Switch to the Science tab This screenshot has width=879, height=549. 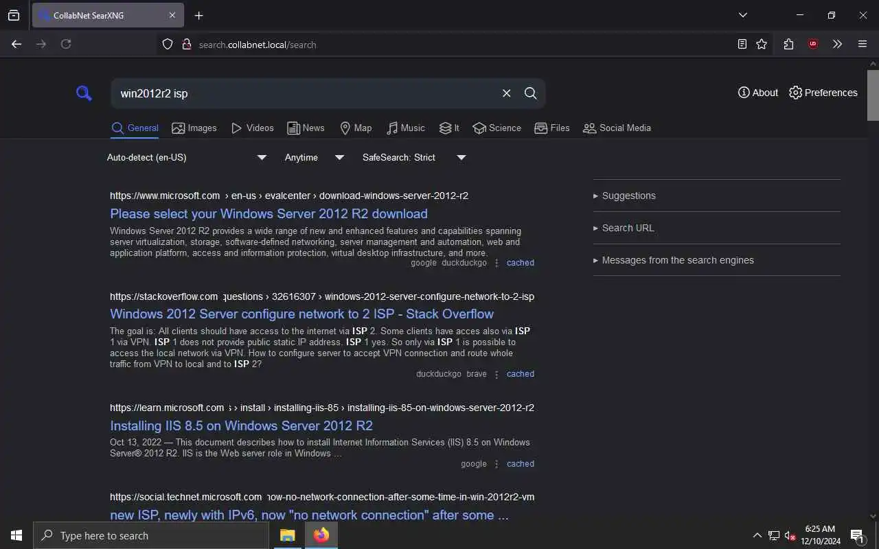coord(497,128)
